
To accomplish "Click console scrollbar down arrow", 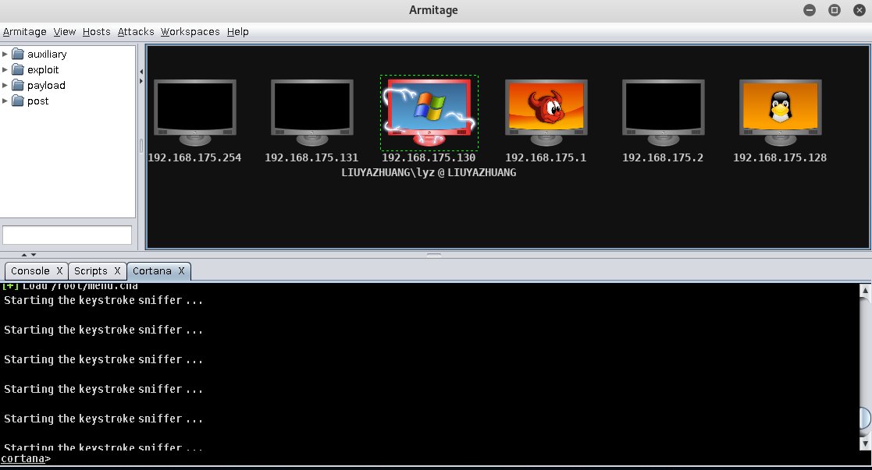I will [865, 443].
